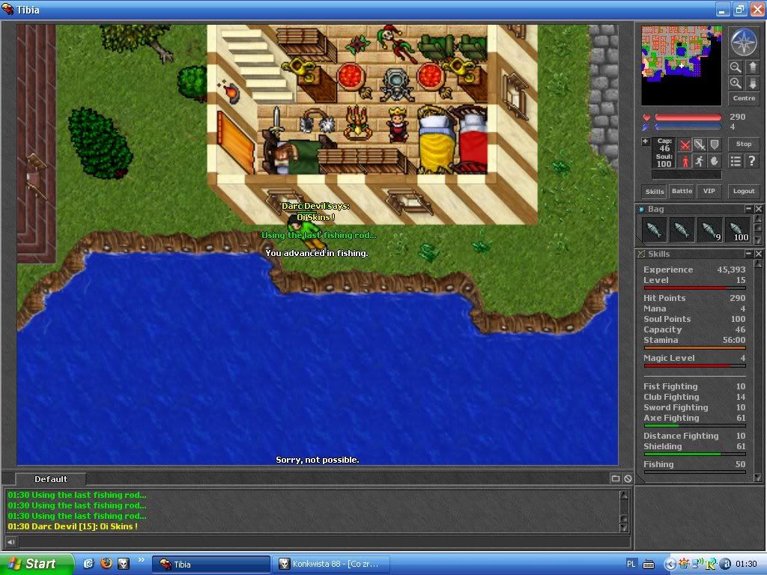Select the second fish in Bag
Image resolution: width=767 pixels, height=575 pixels.
[682, 230]
